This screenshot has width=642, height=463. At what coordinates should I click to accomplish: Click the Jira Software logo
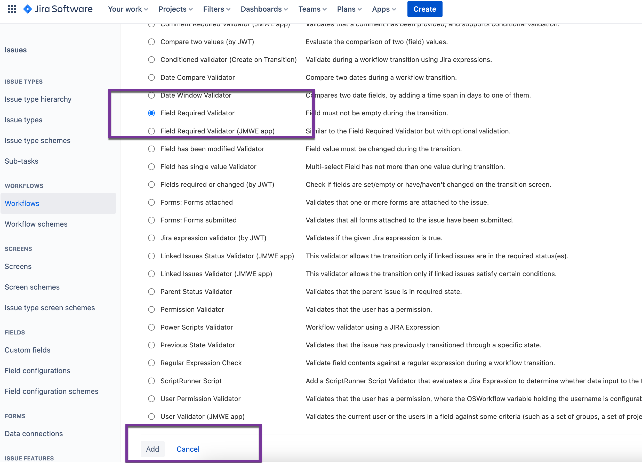(58, 9)
